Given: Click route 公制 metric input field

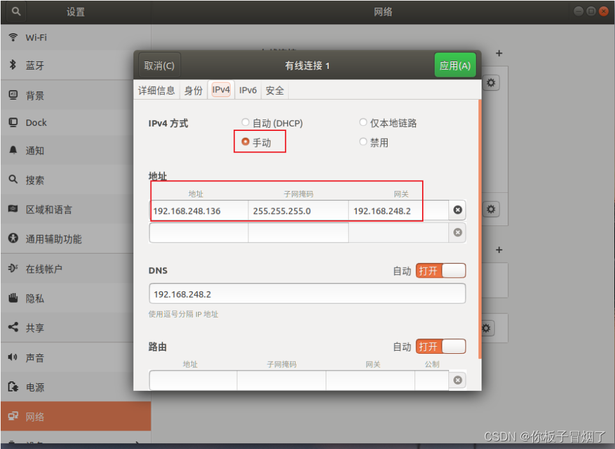Looking at the screenshot, I should [432, 380].
